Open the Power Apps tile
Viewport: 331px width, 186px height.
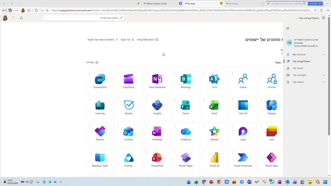pyautogui.click(x=270, y=161)
